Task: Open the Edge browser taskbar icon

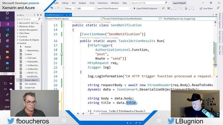Action: tap(7, 35)
